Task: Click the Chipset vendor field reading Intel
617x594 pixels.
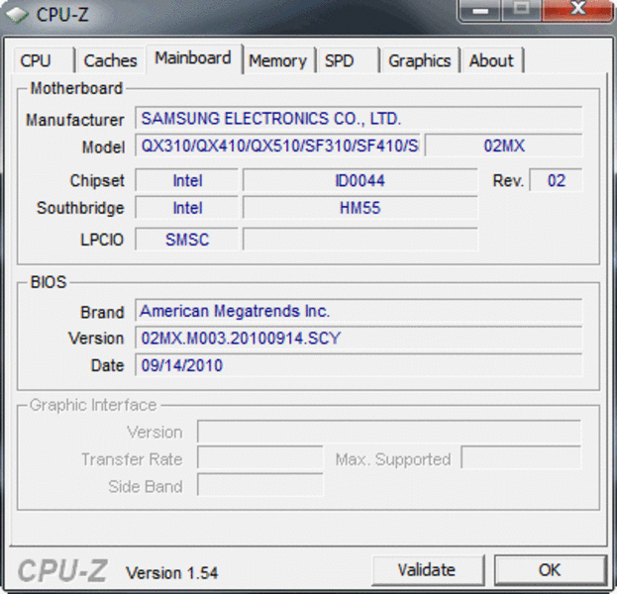Action: pos(187,180)
